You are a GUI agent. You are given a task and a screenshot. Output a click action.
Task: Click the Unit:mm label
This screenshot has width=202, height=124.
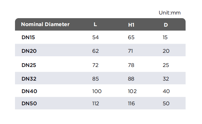169,13
